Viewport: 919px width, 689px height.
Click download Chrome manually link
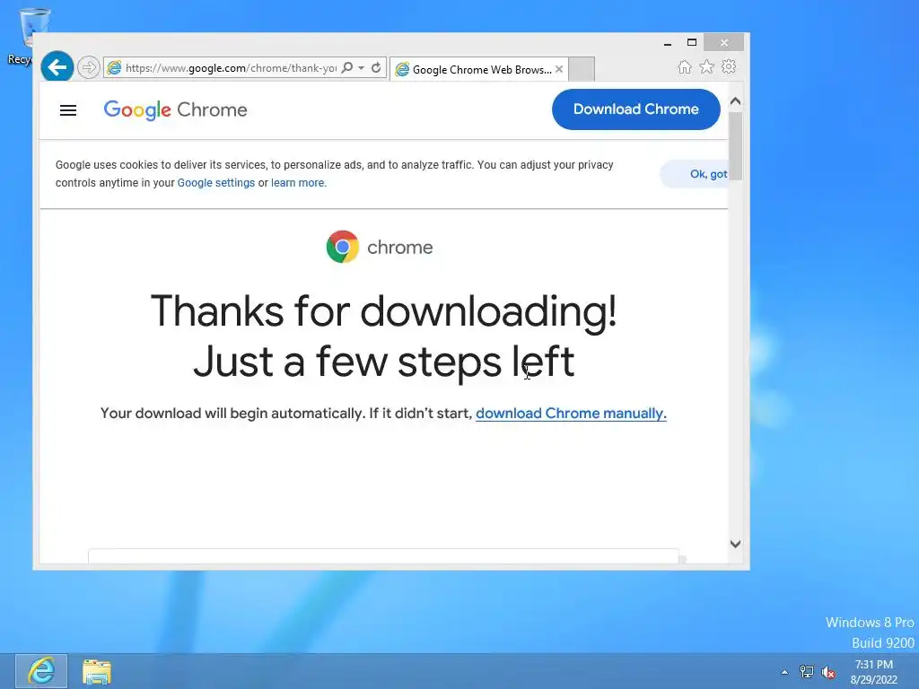pos(571,413)
